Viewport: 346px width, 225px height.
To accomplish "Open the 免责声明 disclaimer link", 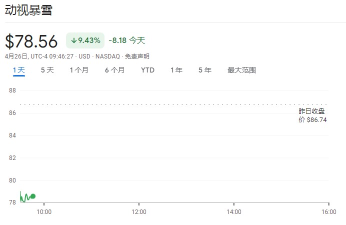I will coord(137,56).
